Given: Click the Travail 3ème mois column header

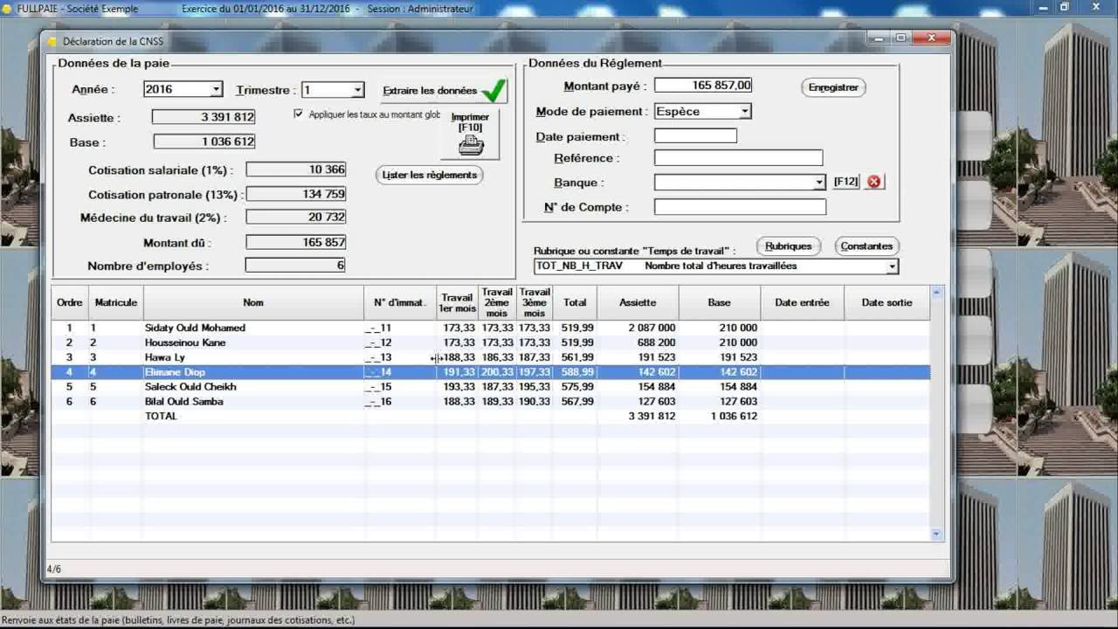Looking at the screenshot, I should 534,302.
